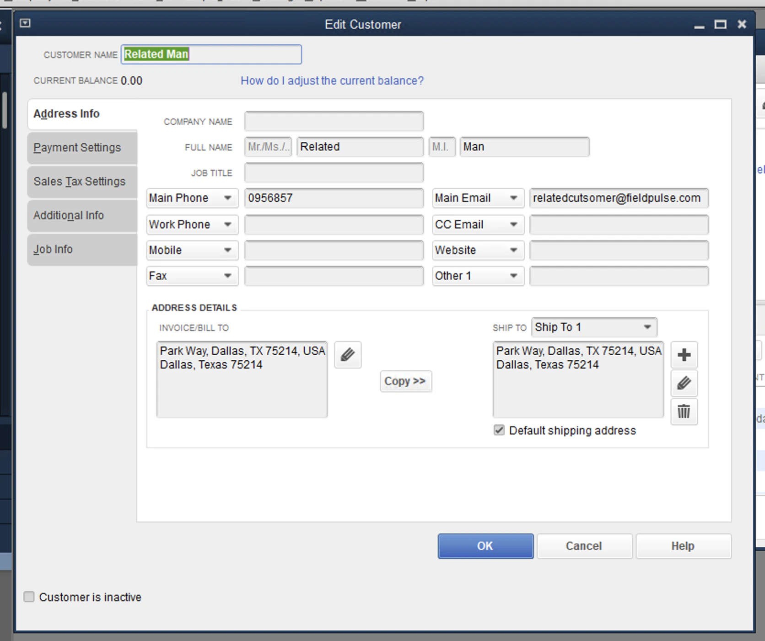Click the Mobile number field

(x=334, y=250)
